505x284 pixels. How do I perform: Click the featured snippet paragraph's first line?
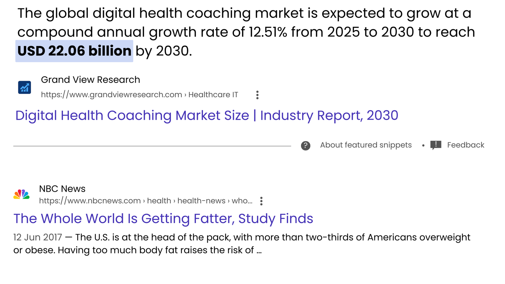244,13
